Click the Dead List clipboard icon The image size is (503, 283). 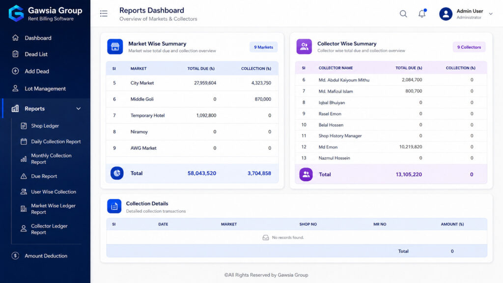(x=15, y=54)
